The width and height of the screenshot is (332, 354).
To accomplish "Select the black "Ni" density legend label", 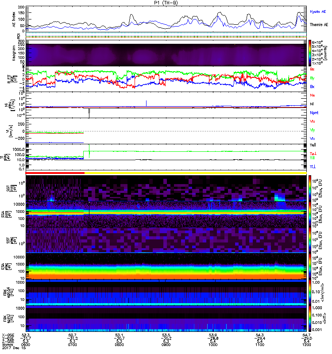I will coord(312,104).
